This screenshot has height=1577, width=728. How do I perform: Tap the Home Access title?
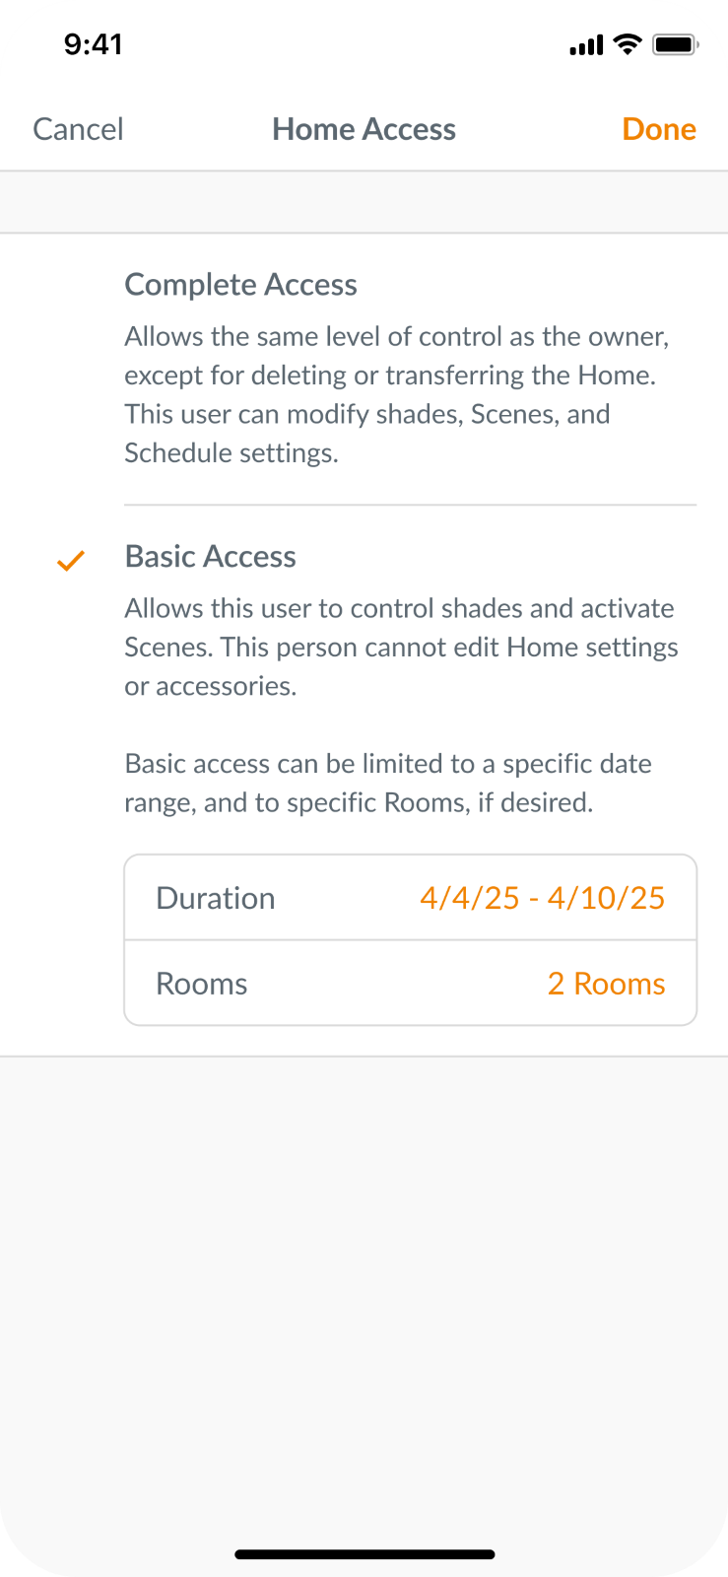coord(364,129)
